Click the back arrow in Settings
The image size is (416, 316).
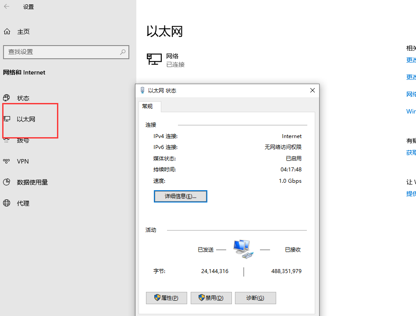(x=7, y=7)
